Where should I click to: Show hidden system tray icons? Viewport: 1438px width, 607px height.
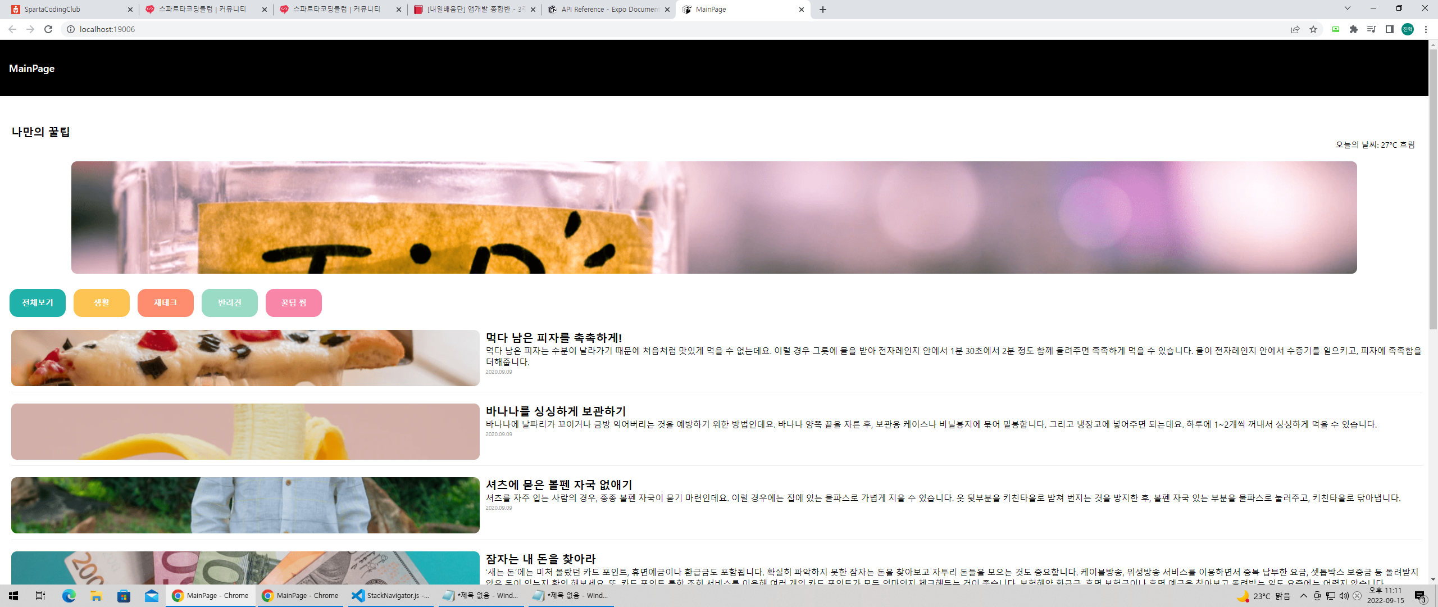tap(1304, 596)
